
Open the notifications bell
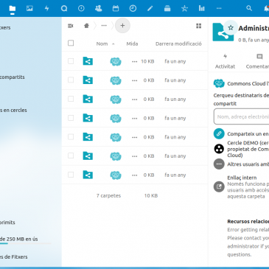[266, 9]
